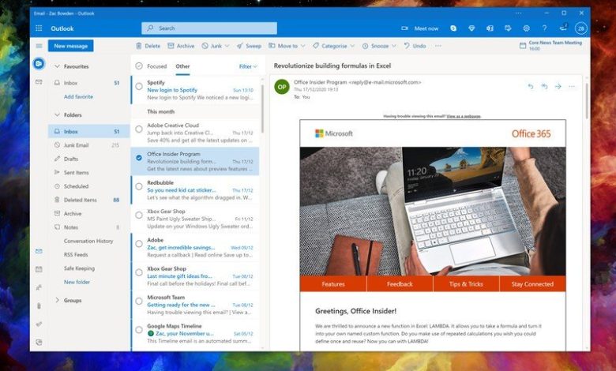The image size is (616, 371).
Task: Open the Junk dropdown arrow
Action: coord(227,46)
